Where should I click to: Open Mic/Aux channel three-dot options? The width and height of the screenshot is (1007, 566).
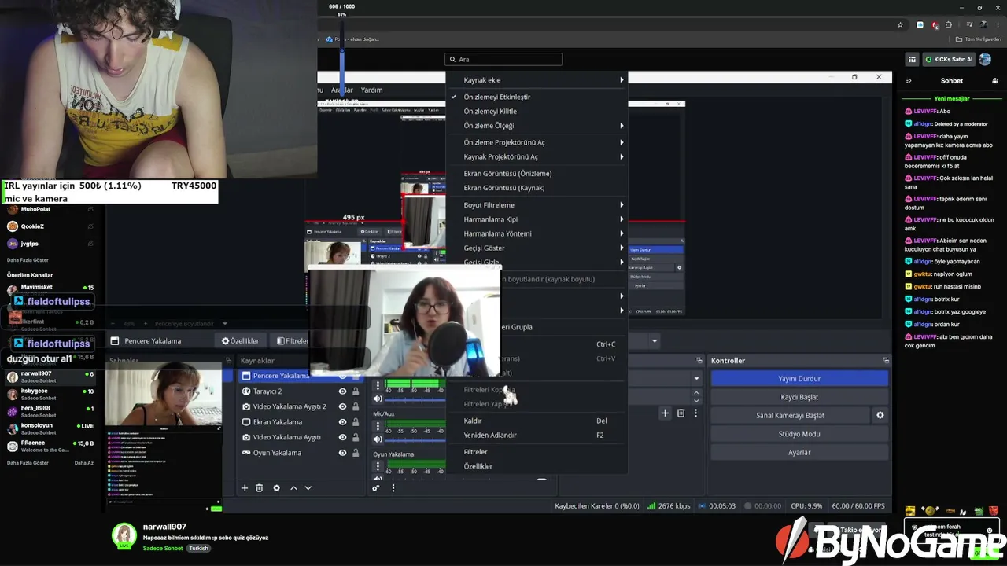click(x=378, y=426)
